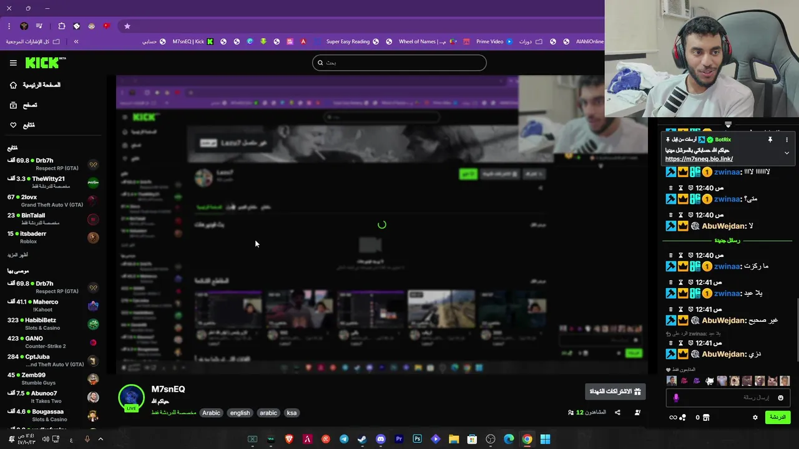Open CptJuba recommended channel

click(x=54, y=360)
